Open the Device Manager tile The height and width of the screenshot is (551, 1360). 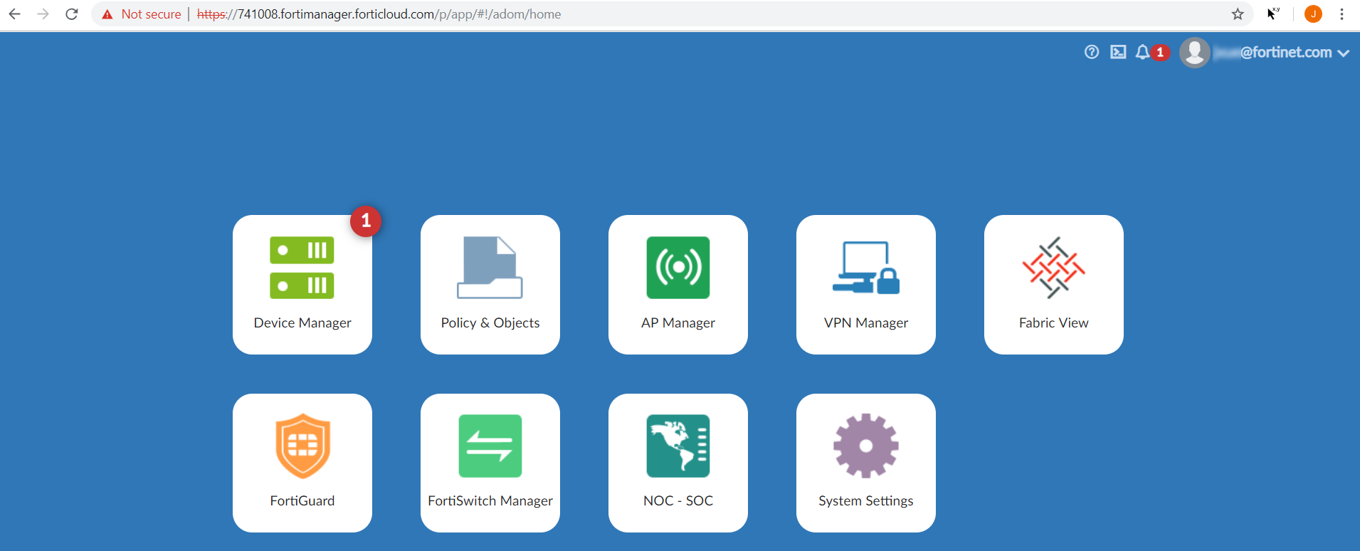302,285
